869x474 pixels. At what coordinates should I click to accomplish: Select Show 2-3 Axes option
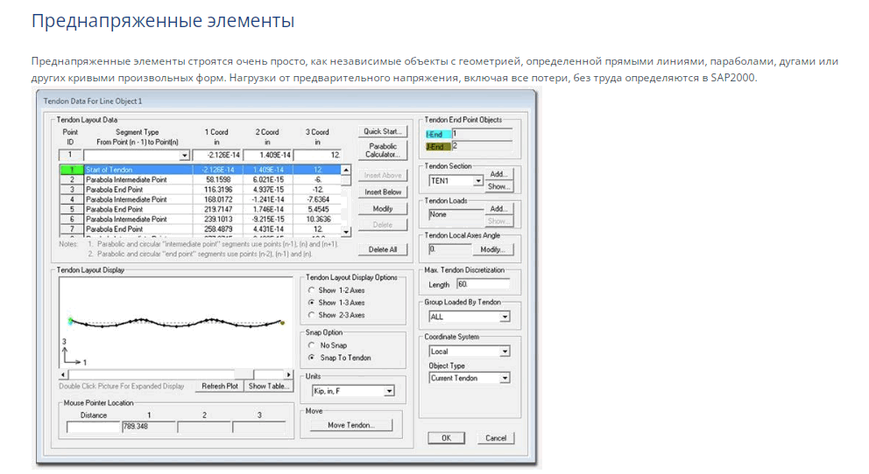[x=310, y=315]
